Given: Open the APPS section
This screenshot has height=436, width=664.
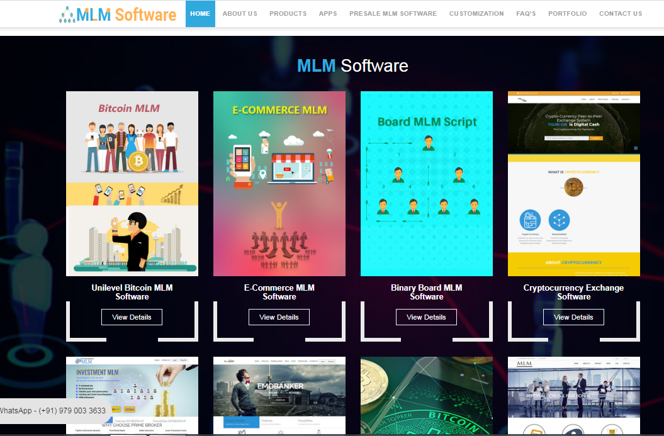Looking at the screenshot, I should click(328, 13).
